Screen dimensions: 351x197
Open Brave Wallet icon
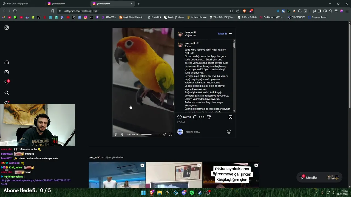(325, 11)
